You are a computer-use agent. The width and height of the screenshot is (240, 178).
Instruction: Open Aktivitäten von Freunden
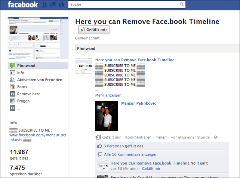[x=40, y=80]
